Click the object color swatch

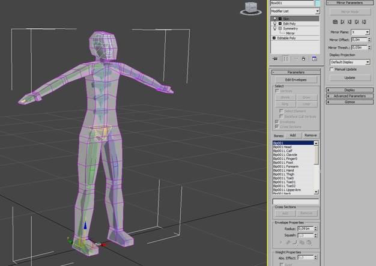[x=317, y=3]
